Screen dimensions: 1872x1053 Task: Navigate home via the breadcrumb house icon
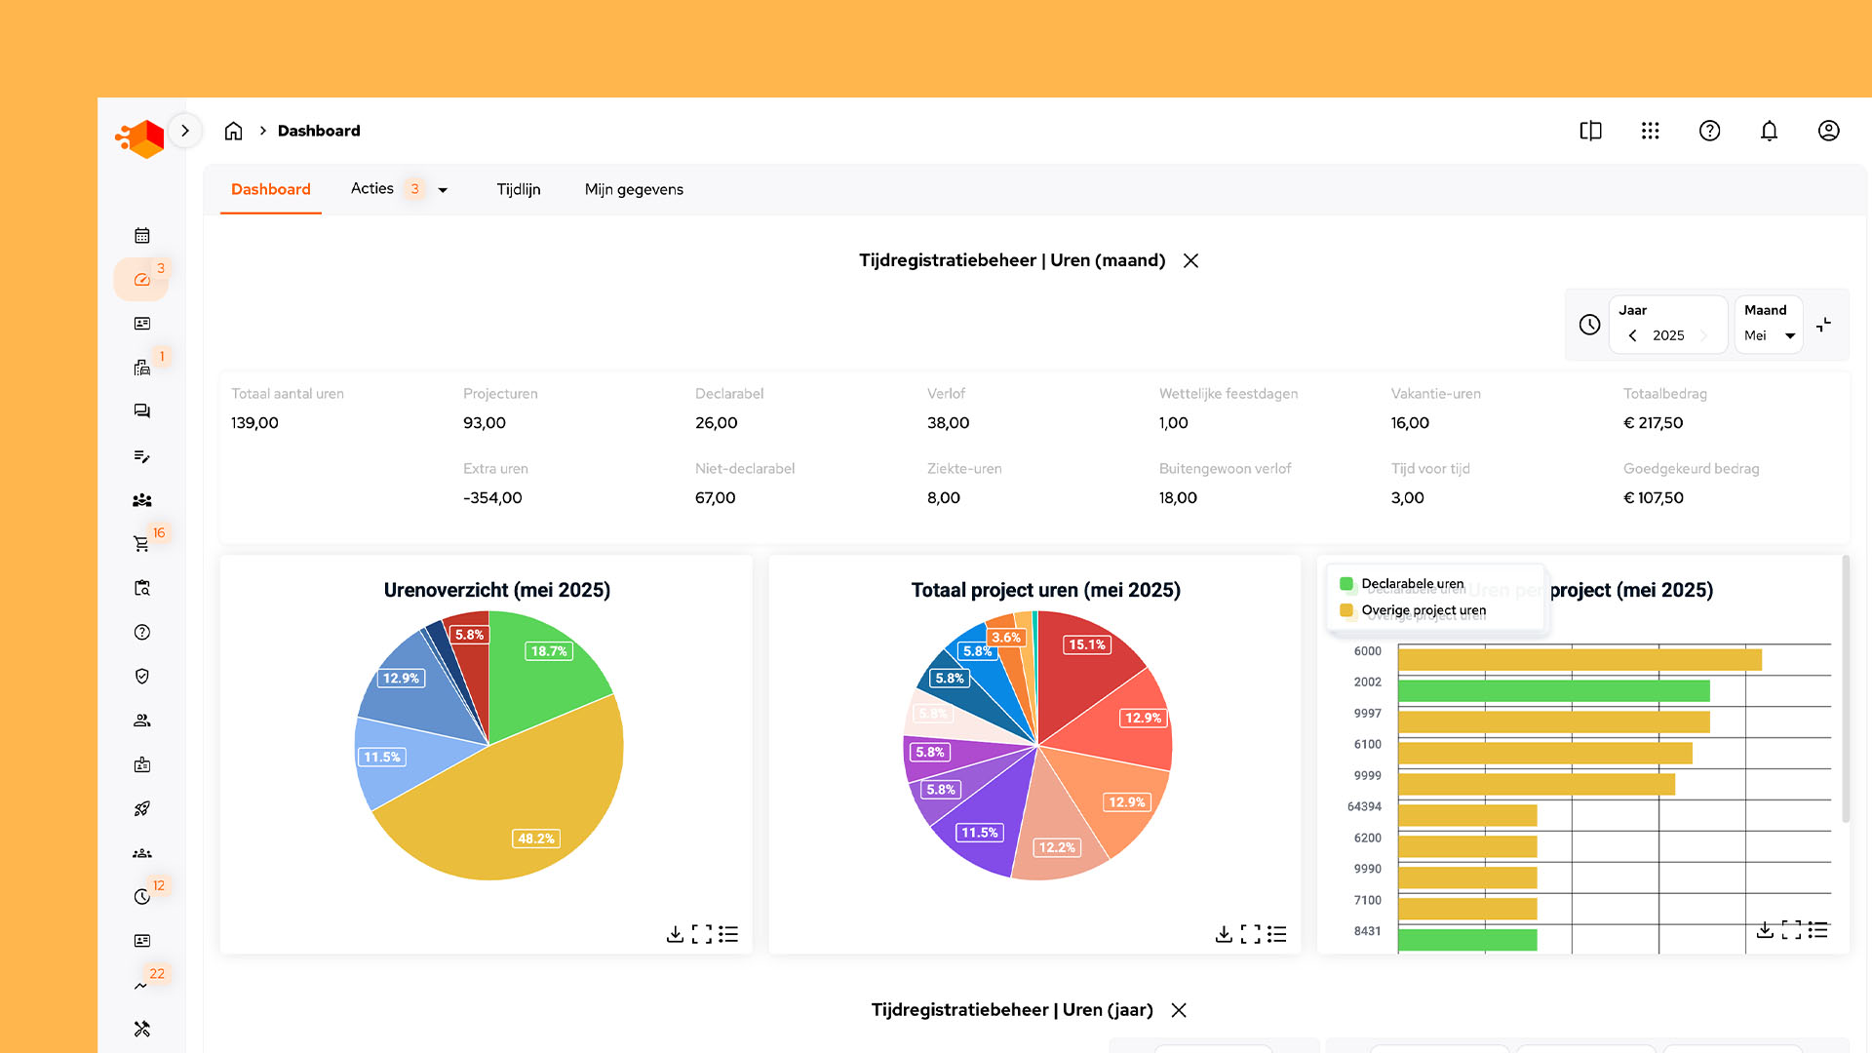(x=233, y=130)
